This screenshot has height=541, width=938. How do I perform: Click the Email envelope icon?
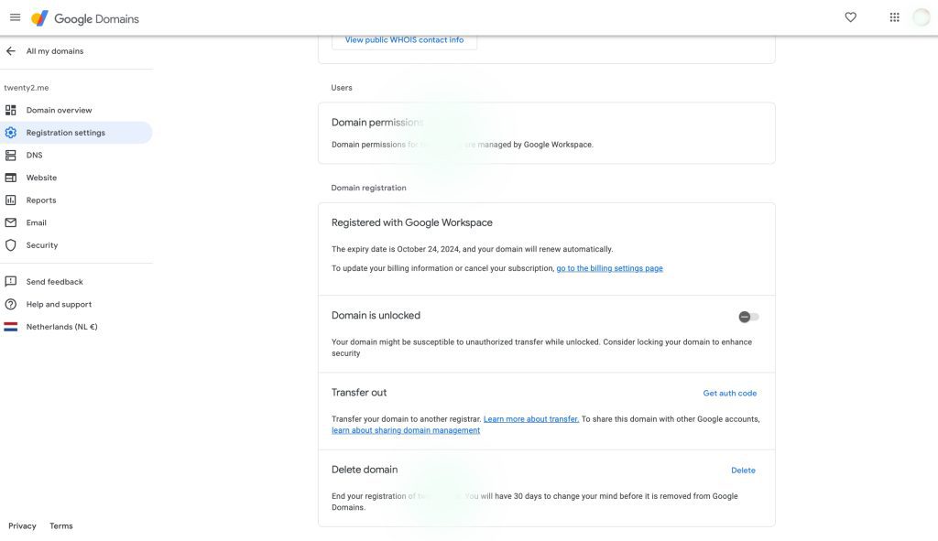[x=11, y=222]
